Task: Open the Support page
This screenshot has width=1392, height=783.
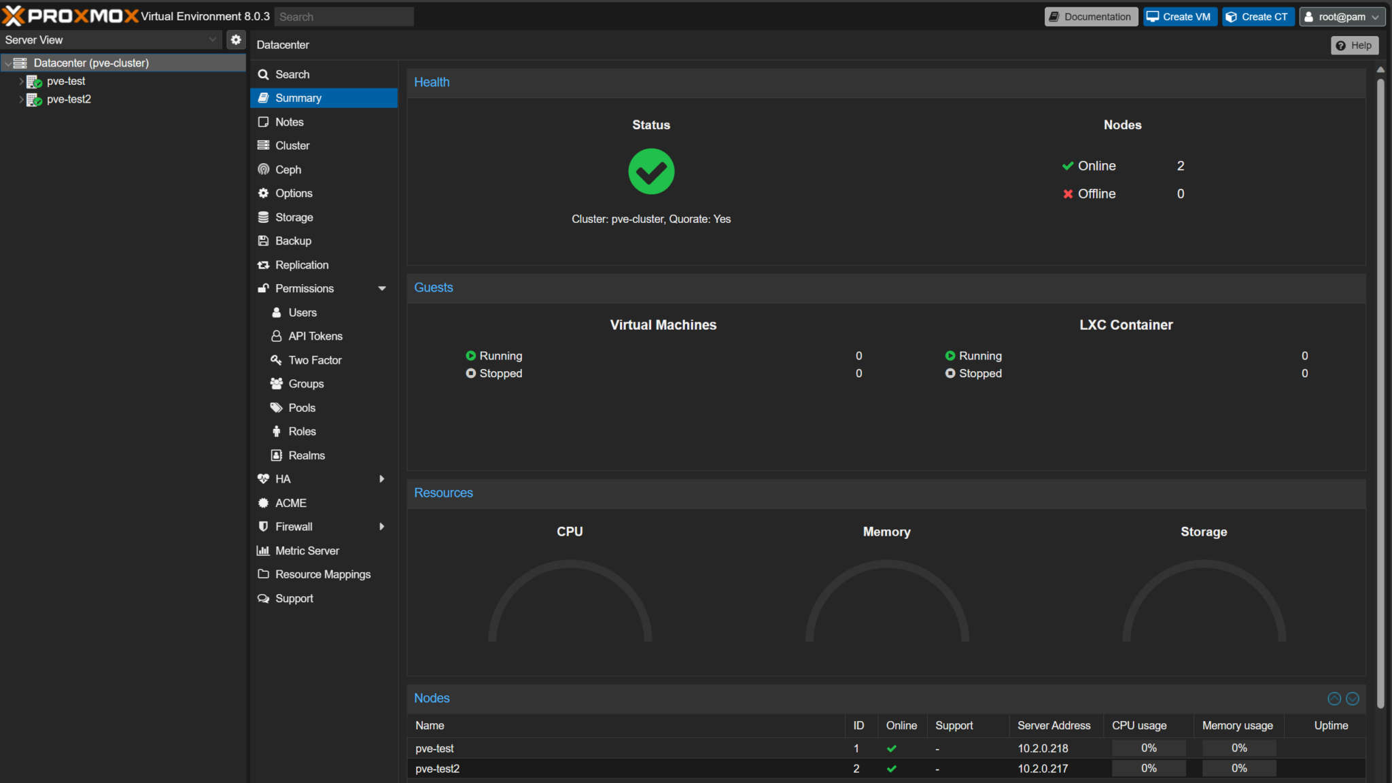Action: point(324,598)
